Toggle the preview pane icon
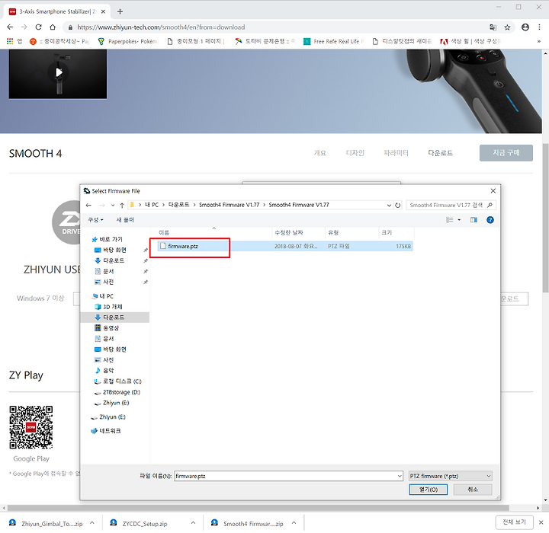Viewport: 549px width, 533px height. click(x=474, y=220)
